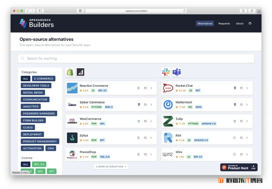Open the About nav tab

(240, 23)
